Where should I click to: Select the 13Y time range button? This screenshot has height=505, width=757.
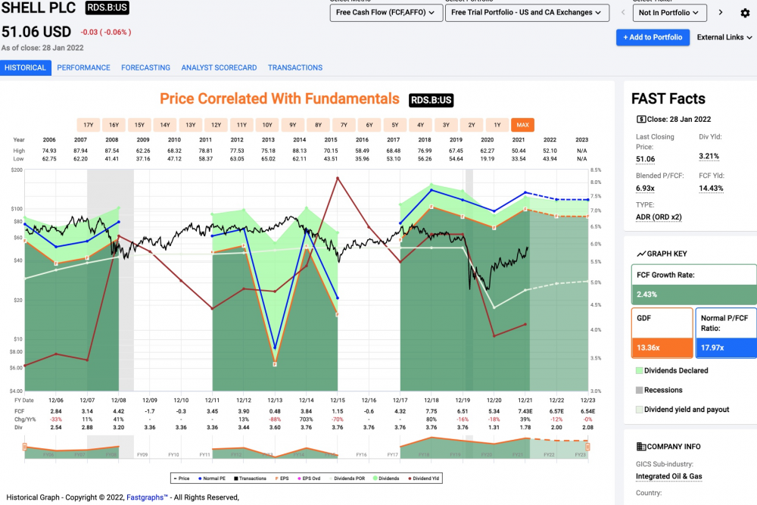(191, 125)
